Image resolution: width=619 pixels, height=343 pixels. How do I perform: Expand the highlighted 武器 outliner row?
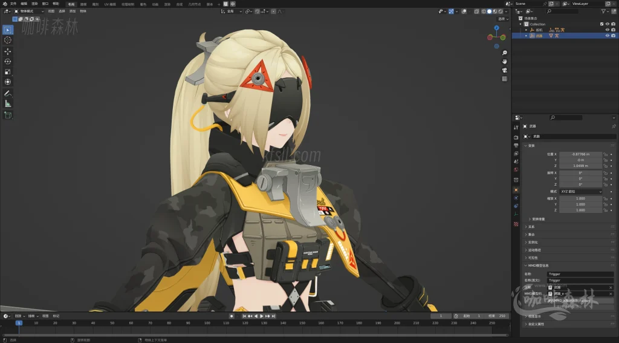(x=527, y=36)
